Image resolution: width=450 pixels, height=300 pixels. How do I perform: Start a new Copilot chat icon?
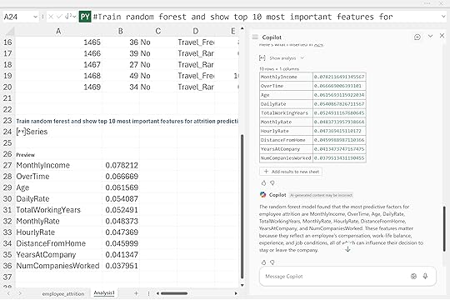pos(417,37)
